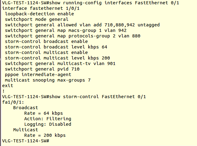Click the 'loopback-detection enable' line
This screenshot has height=146, width=197.
click(x=39, y=14)
